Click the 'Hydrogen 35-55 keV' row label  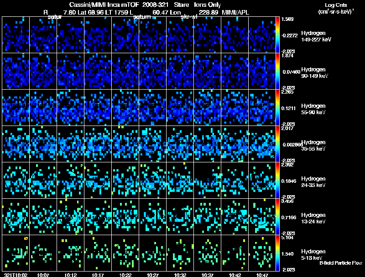point(313,146)
